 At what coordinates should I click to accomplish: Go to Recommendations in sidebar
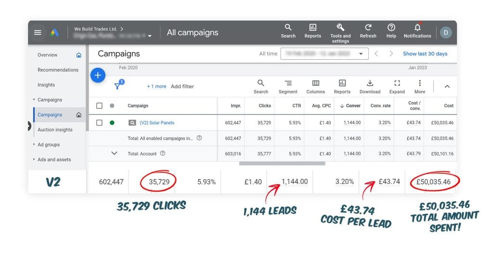(58, 70)
